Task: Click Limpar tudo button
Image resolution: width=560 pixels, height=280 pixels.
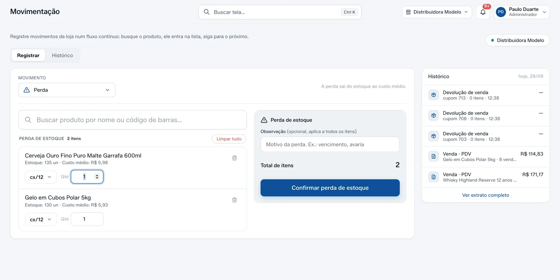Action: (x=229, y=139)
